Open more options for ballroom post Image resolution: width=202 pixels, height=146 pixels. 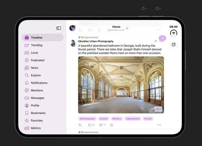[159, 125]
